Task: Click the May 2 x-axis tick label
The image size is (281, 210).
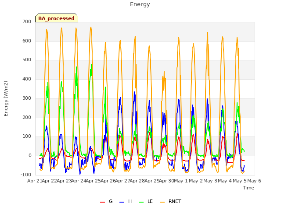Action: 196,181
